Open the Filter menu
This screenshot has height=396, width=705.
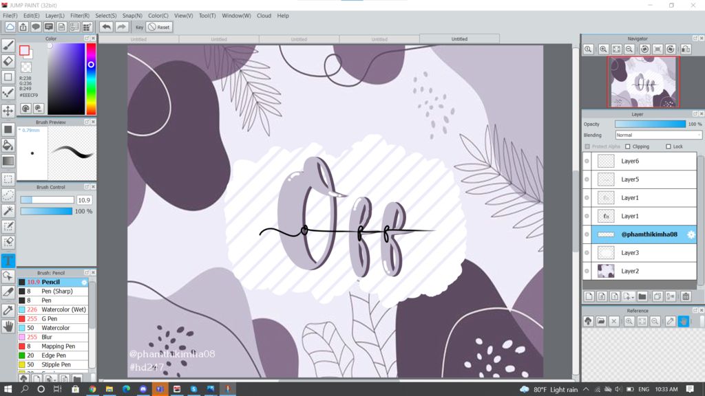[80, 15]
